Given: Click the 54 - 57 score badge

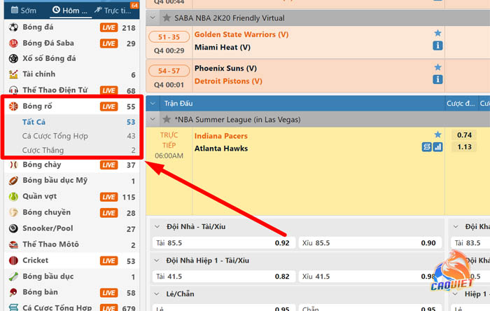Looking at the screenshot, I should click(169, 71).
